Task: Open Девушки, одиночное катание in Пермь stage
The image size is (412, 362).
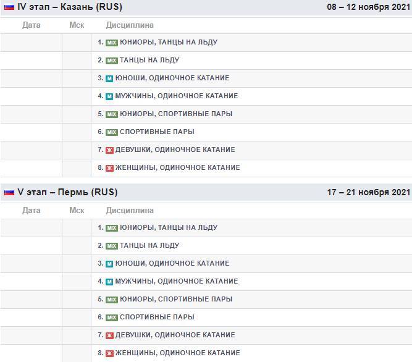Action: click(175, 335)
